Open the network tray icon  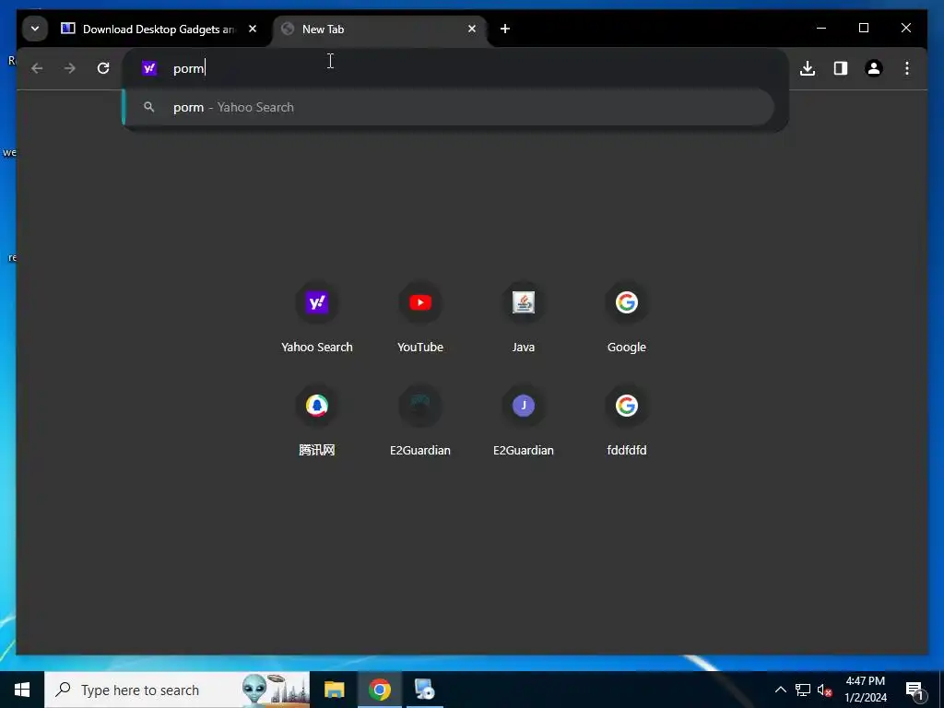coord(803,690)
